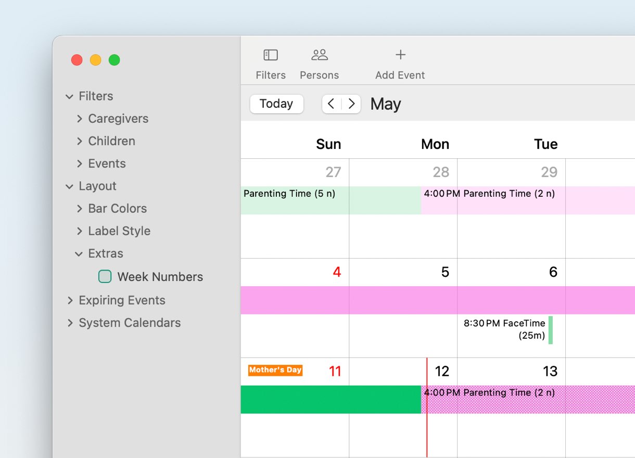The image size is (635, 458).
Task: Select the solid green event bar on the 11th
Action: click(x=331, y=400)
